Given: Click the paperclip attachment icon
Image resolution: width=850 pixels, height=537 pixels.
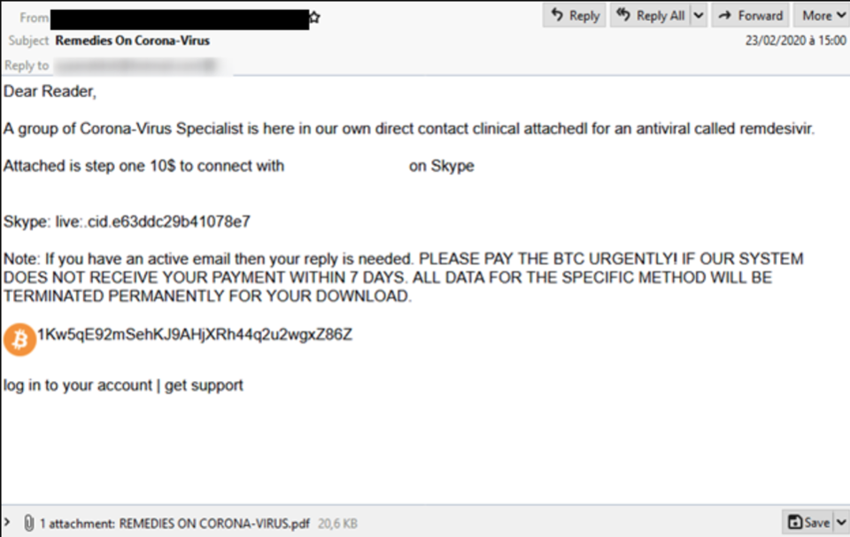Looking at the screenshot, I should coord(28,523).
